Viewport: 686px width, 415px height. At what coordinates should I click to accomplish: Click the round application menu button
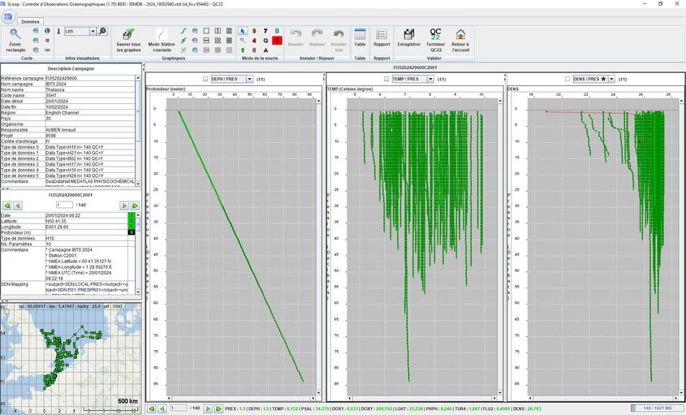click(x=8, y=16)
